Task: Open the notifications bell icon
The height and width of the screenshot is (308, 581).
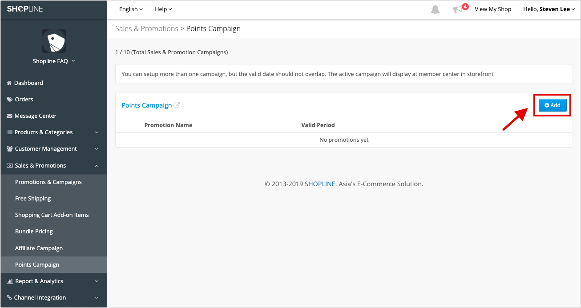Action: point(435,9)
